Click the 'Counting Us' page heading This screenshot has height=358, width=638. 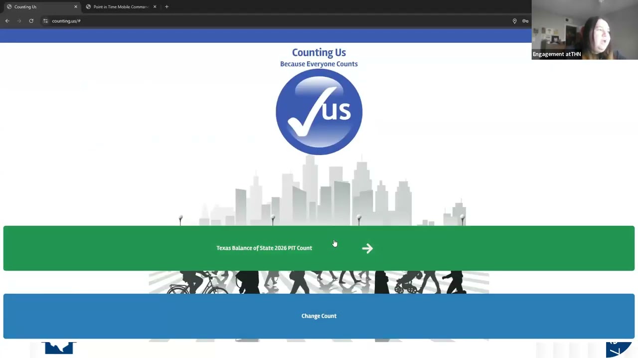(319, 52)
